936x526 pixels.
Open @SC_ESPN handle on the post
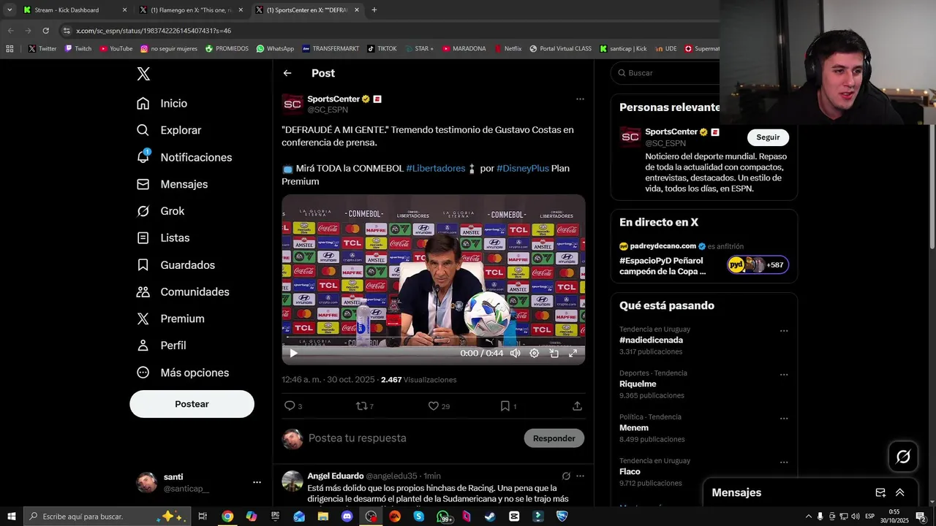[x=328, y=110]
